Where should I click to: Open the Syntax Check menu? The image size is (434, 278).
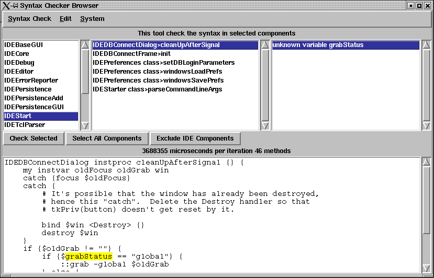coord(29,19)
